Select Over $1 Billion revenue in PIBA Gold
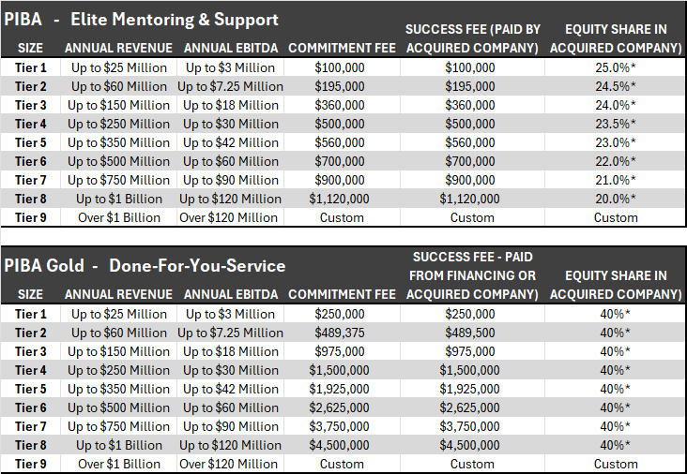Screen dimensions: 687x474 tap(119, 464)
